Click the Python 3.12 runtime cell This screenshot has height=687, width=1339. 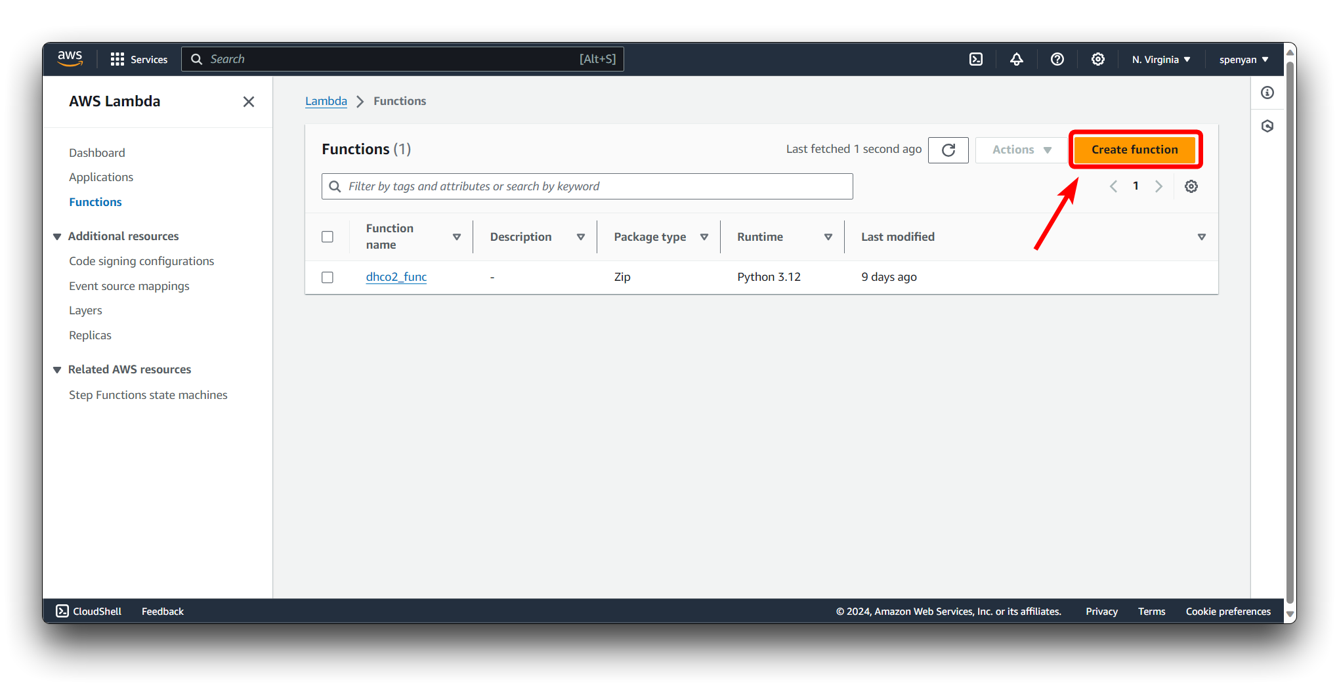tap(769, 277)
